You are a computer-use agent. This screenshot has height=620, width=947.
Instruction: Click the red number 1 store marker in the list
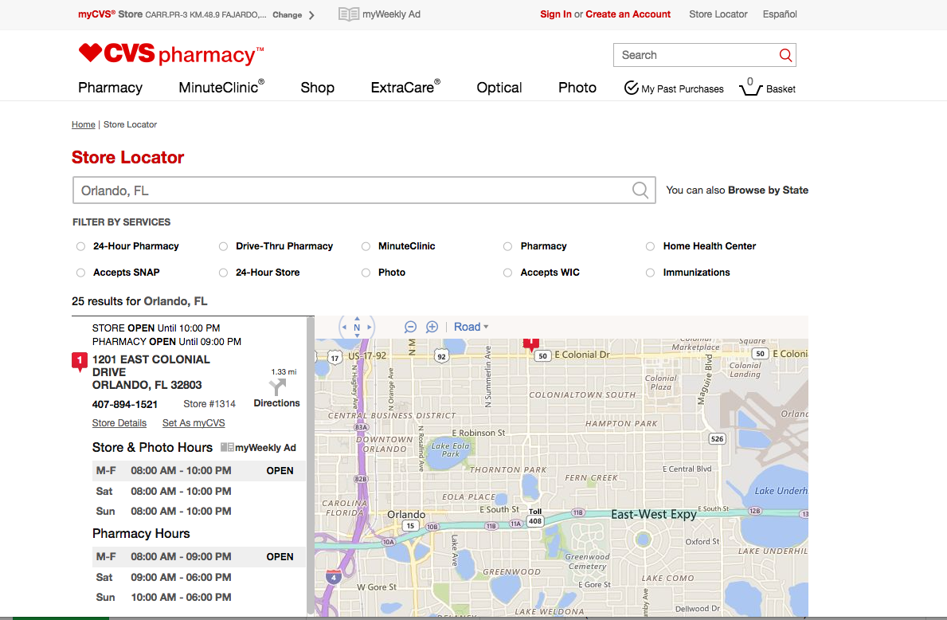79,361
